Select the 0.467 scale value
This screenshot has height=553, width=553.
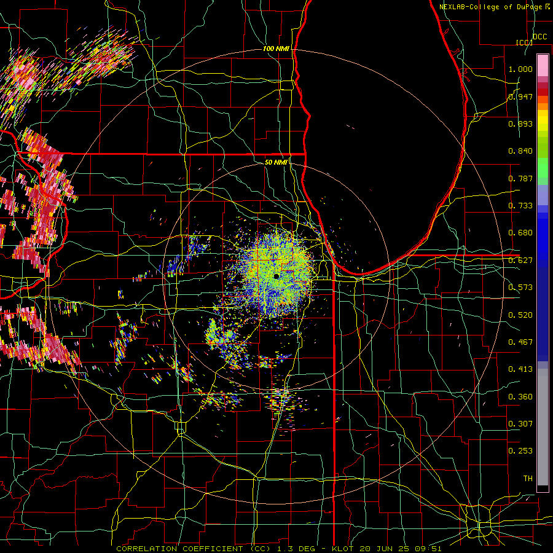520,342
